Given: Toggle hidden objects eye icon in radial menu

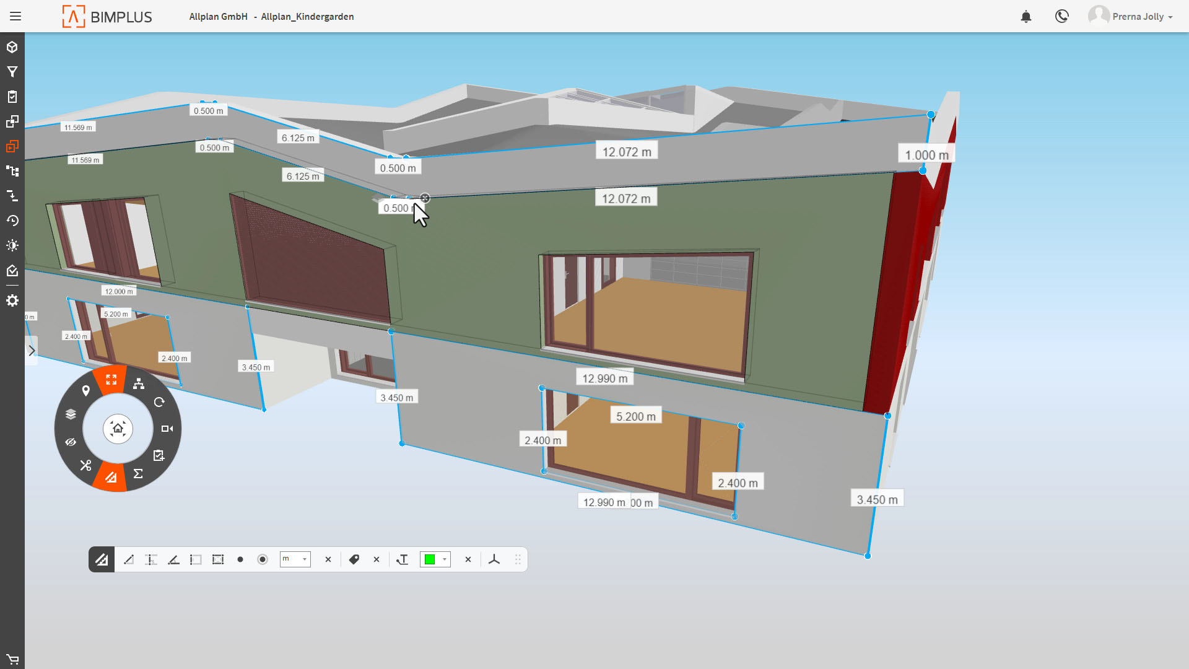Looking at the screenshot, I should coord(71,442).
